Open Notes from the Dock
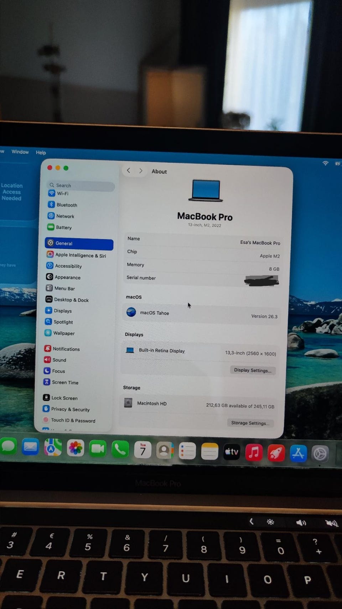Image resolution: width=342 pixels, height=609 pixels. click(209, 452)
